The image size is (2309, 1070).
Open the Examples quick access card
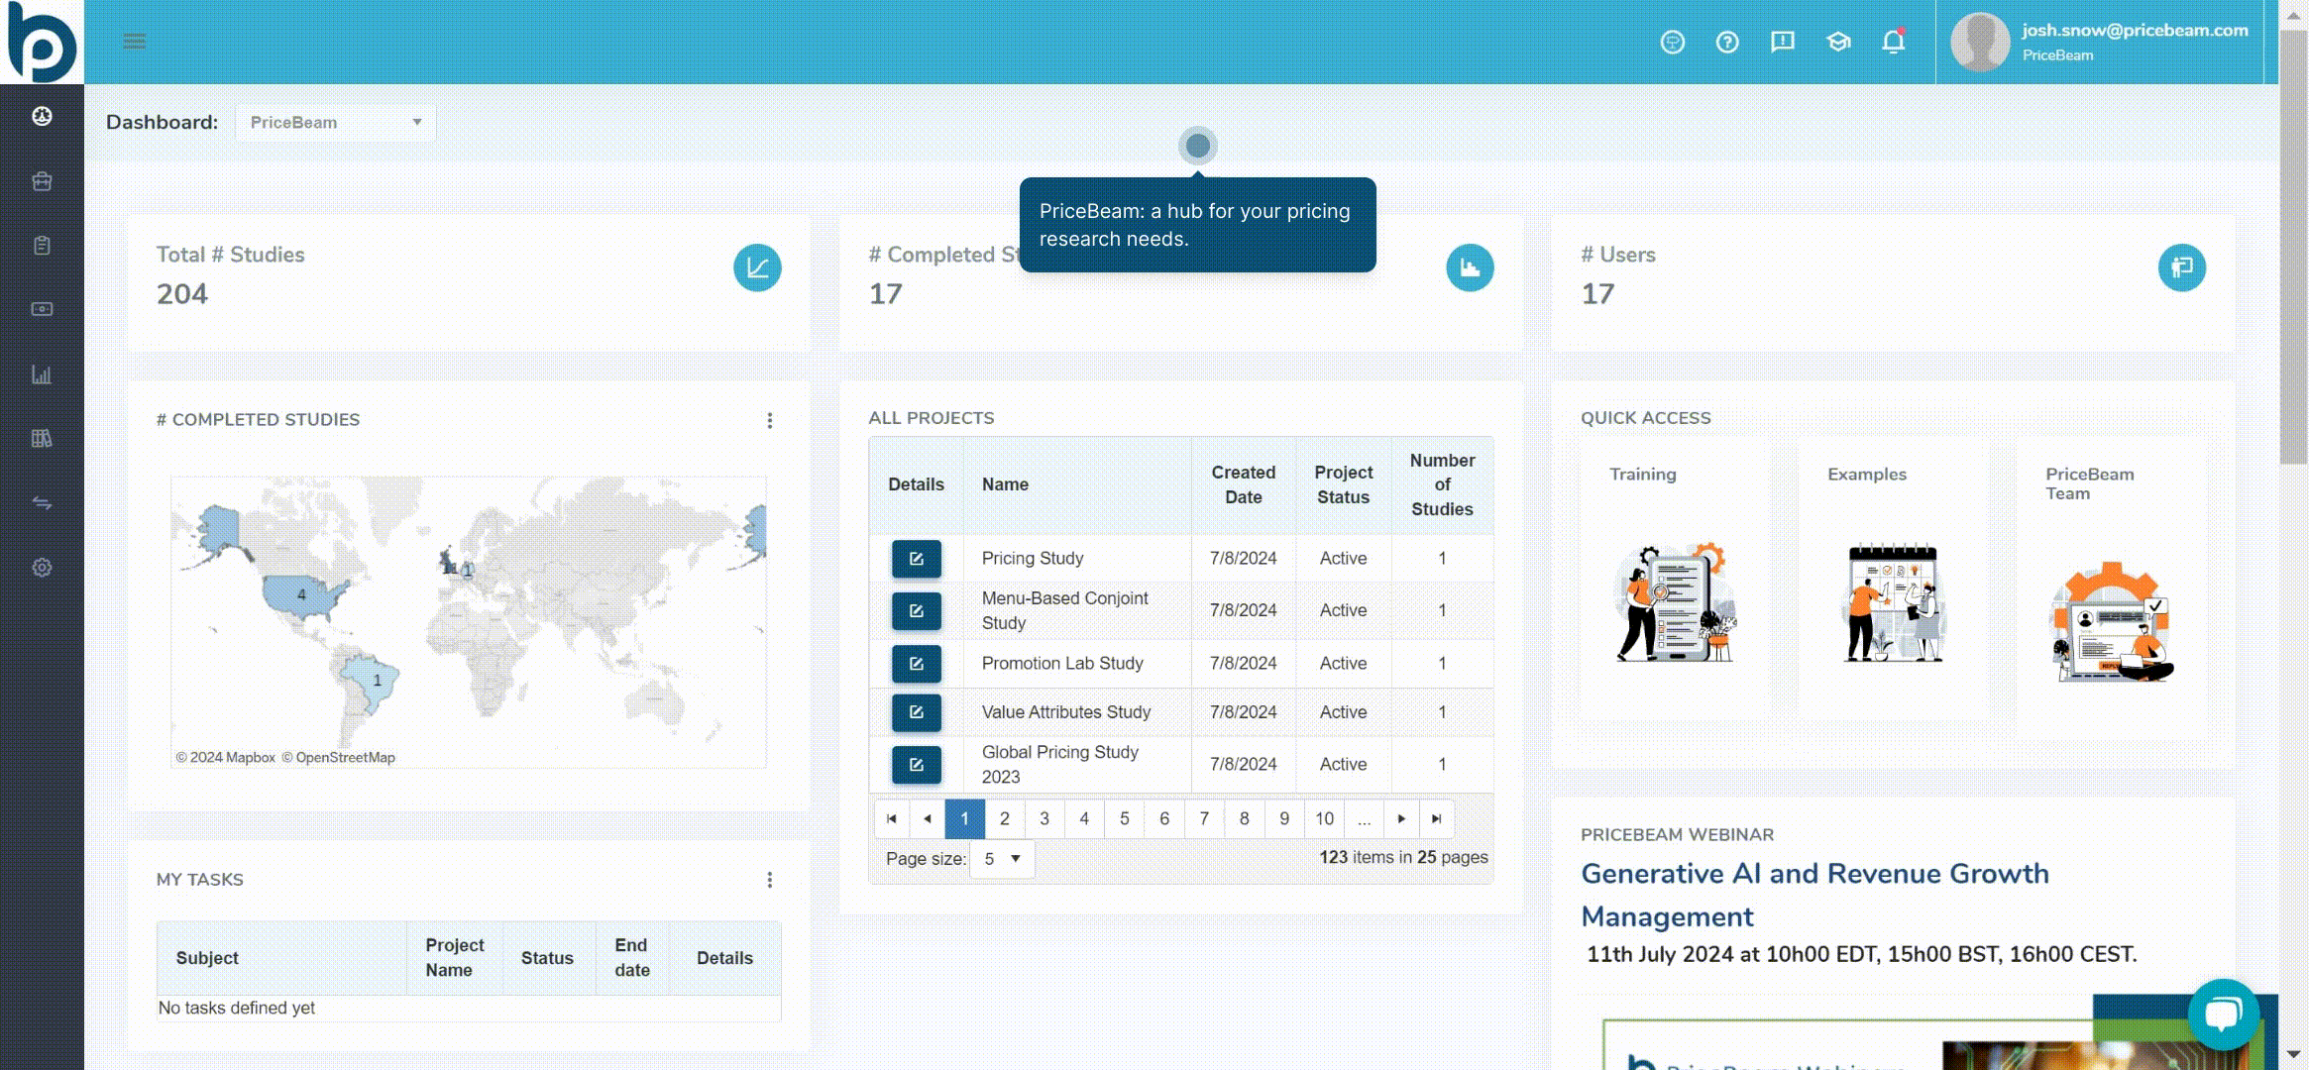coord(1893,578)
